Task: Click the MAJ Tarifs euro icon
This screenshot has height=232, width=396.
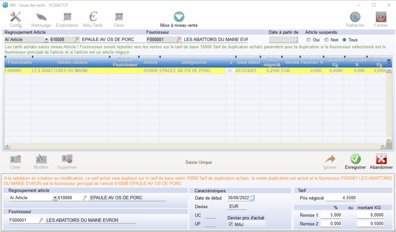Action: (93, 17)
